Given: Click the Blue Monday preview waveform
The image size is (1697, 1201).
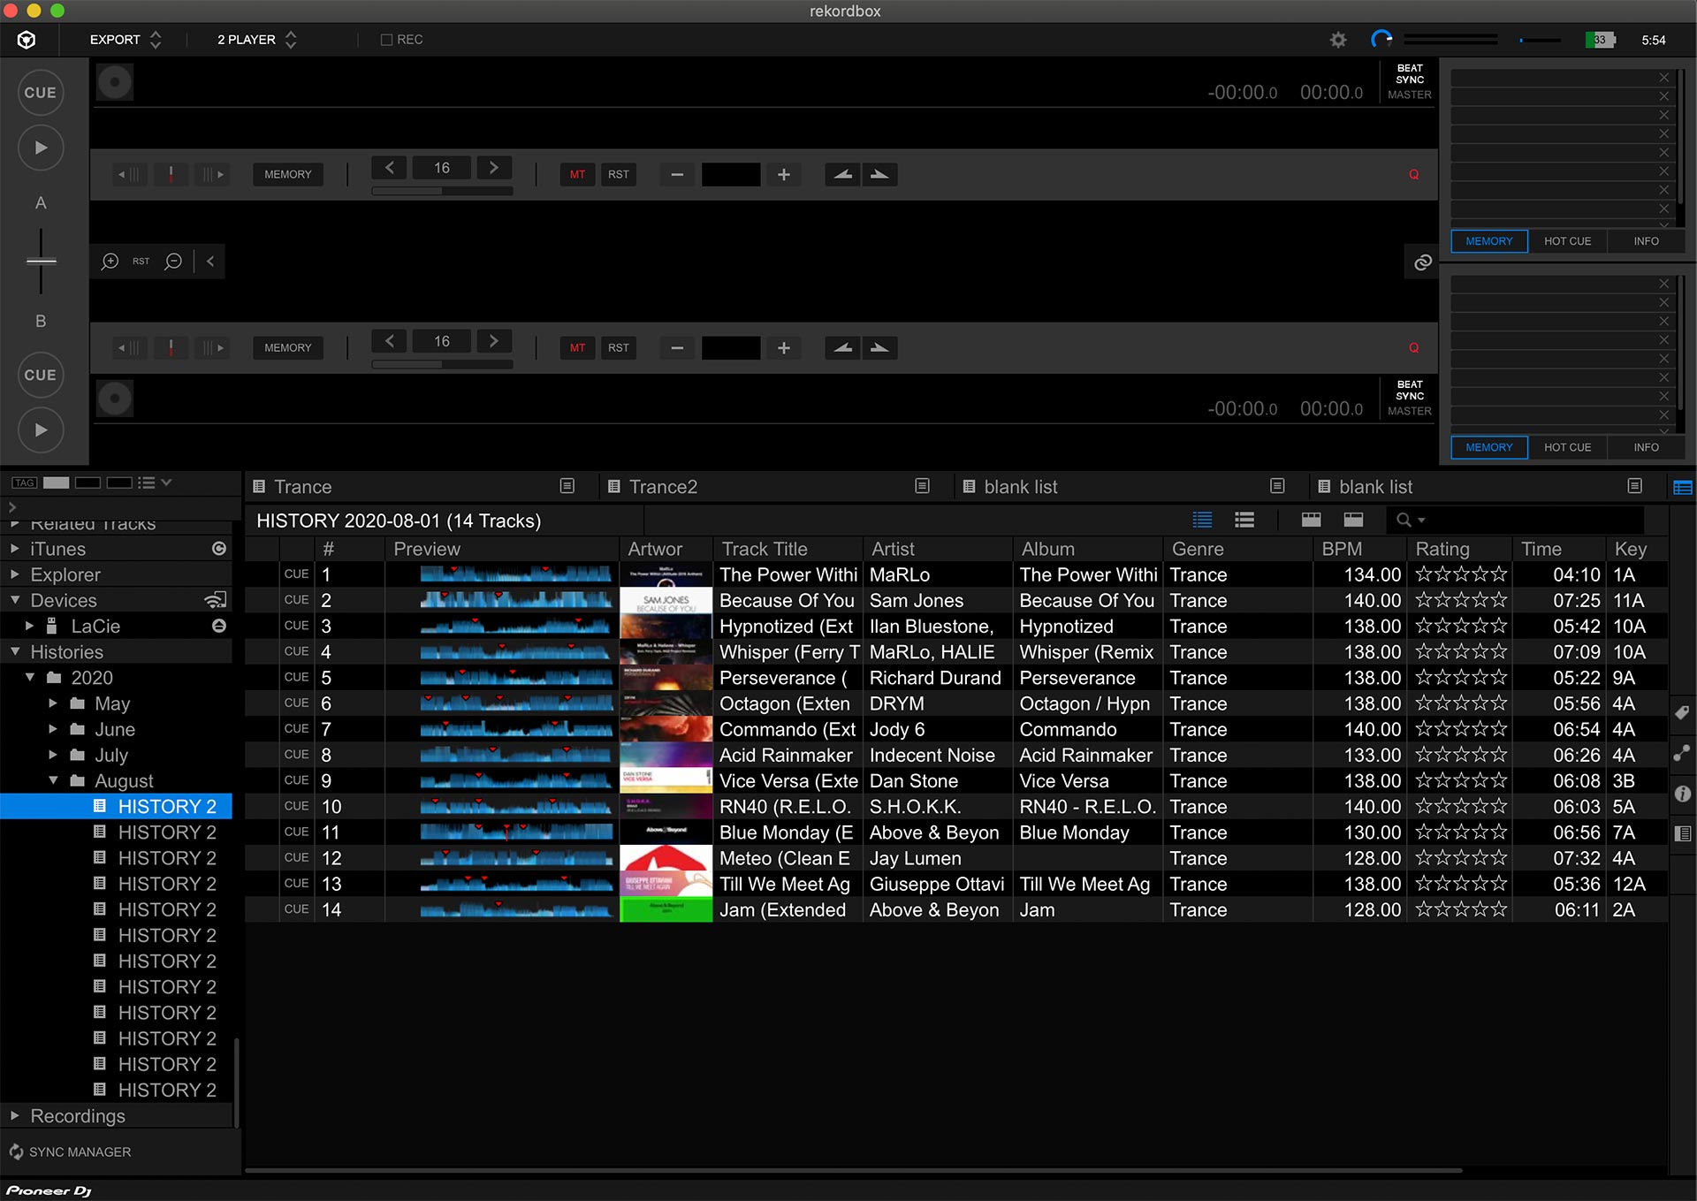Looking at the screenshot, I should click(x=516, y=832).
